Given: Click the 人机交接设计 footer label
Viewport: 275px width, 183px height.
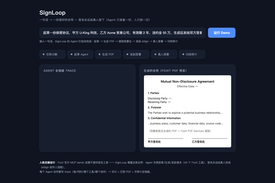Looking at the screenshot, I should [x=47, y=163].
